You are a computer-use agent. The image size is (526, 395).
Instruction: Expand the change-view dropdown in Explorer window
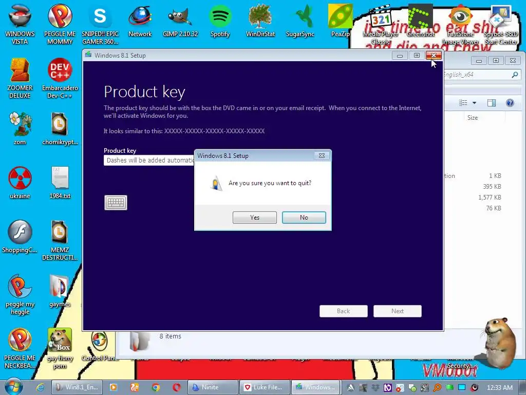tap(474, 103)
